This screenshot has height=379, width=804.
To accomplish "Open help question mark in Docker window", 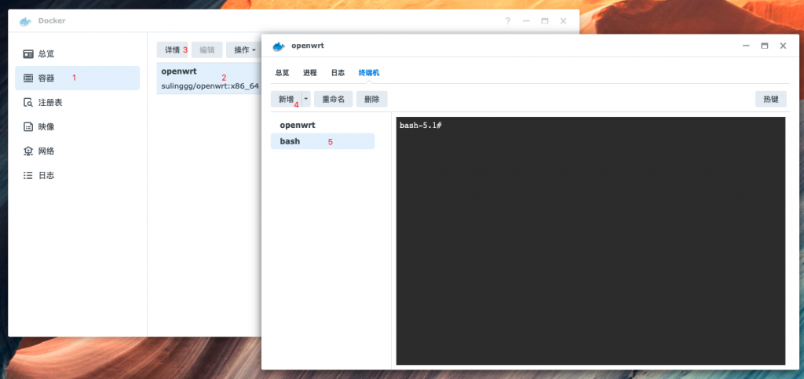I will pos(508,21).
